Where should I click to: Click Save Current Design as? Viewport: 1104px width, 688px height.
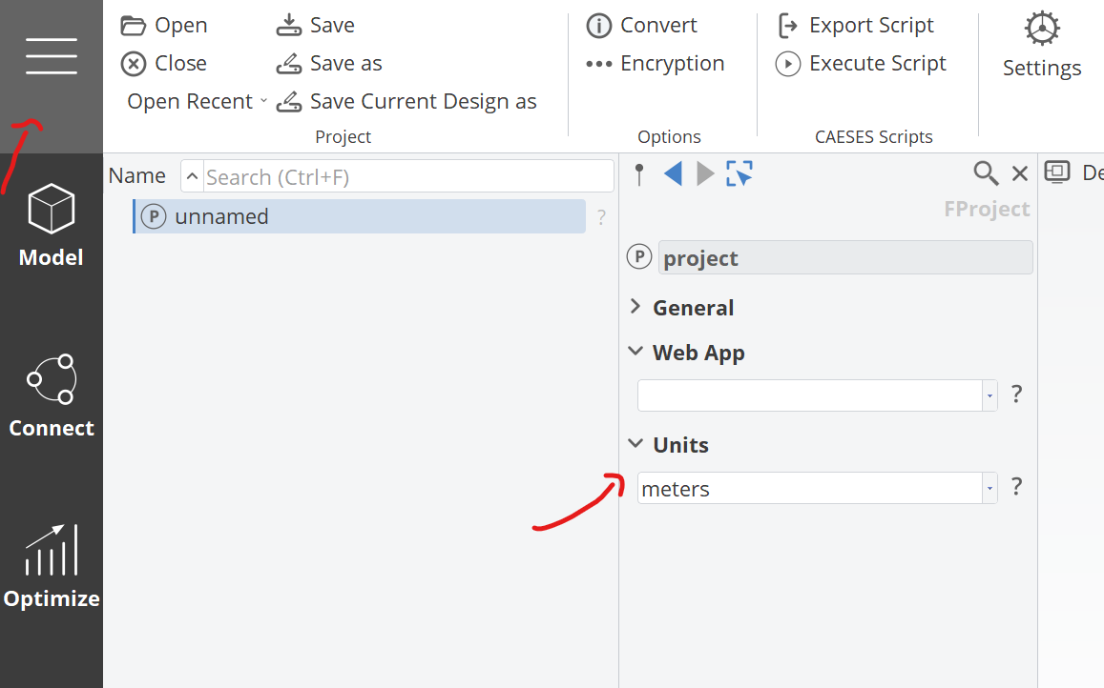pos(406,101)
